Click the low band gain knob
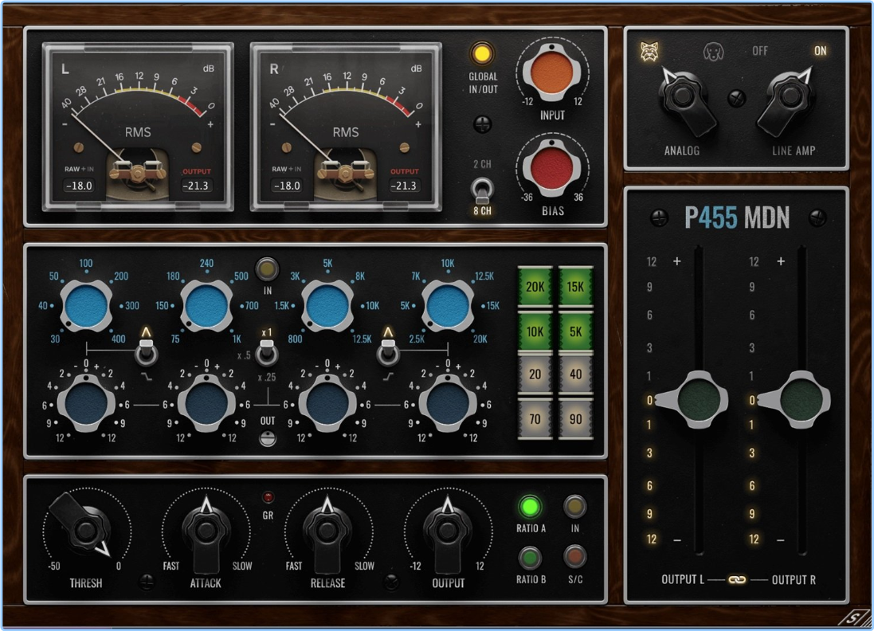 [86, 404]
